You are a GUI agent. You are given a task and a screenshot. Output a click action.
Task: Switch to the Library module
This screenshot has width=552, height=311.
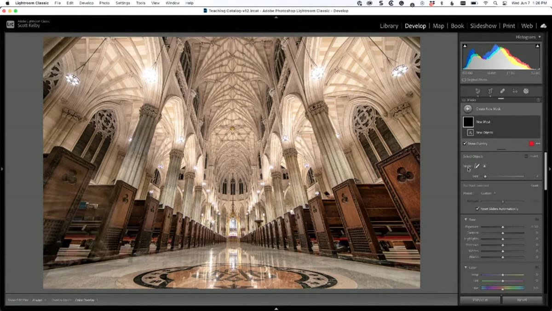(x=389, y=26)
